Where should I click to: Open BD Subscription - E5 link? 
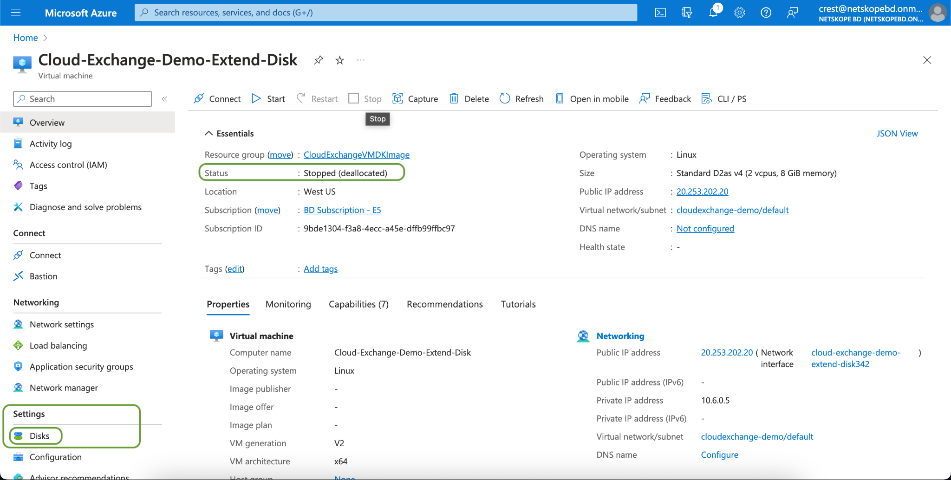[342, 210]
